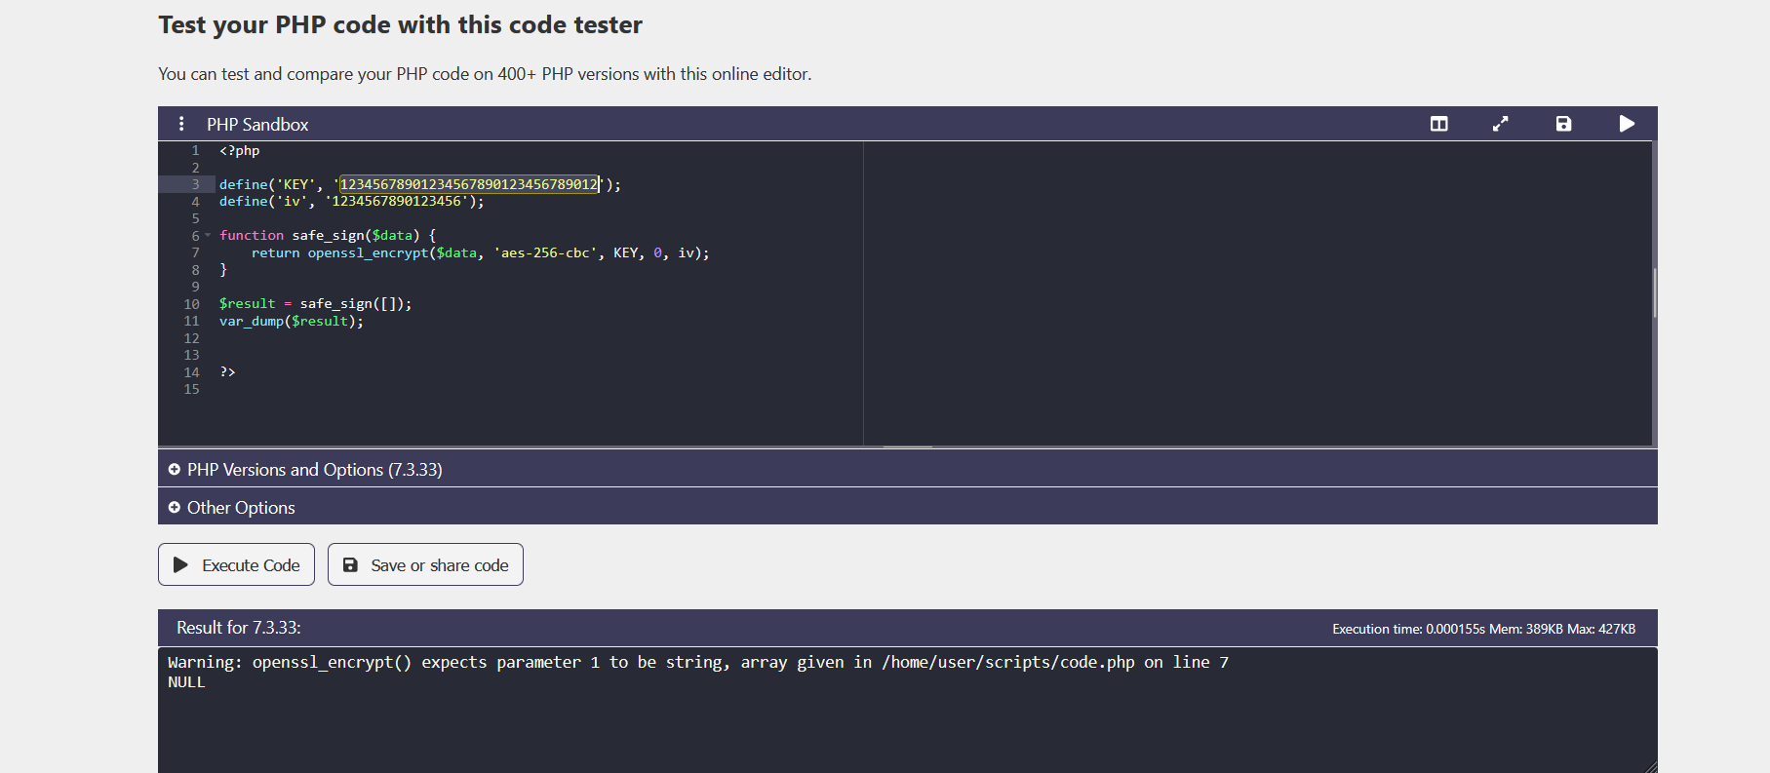Run code with header play icon
The height and width of the screenshot is (773, 1770).
tap(1627, 124)
